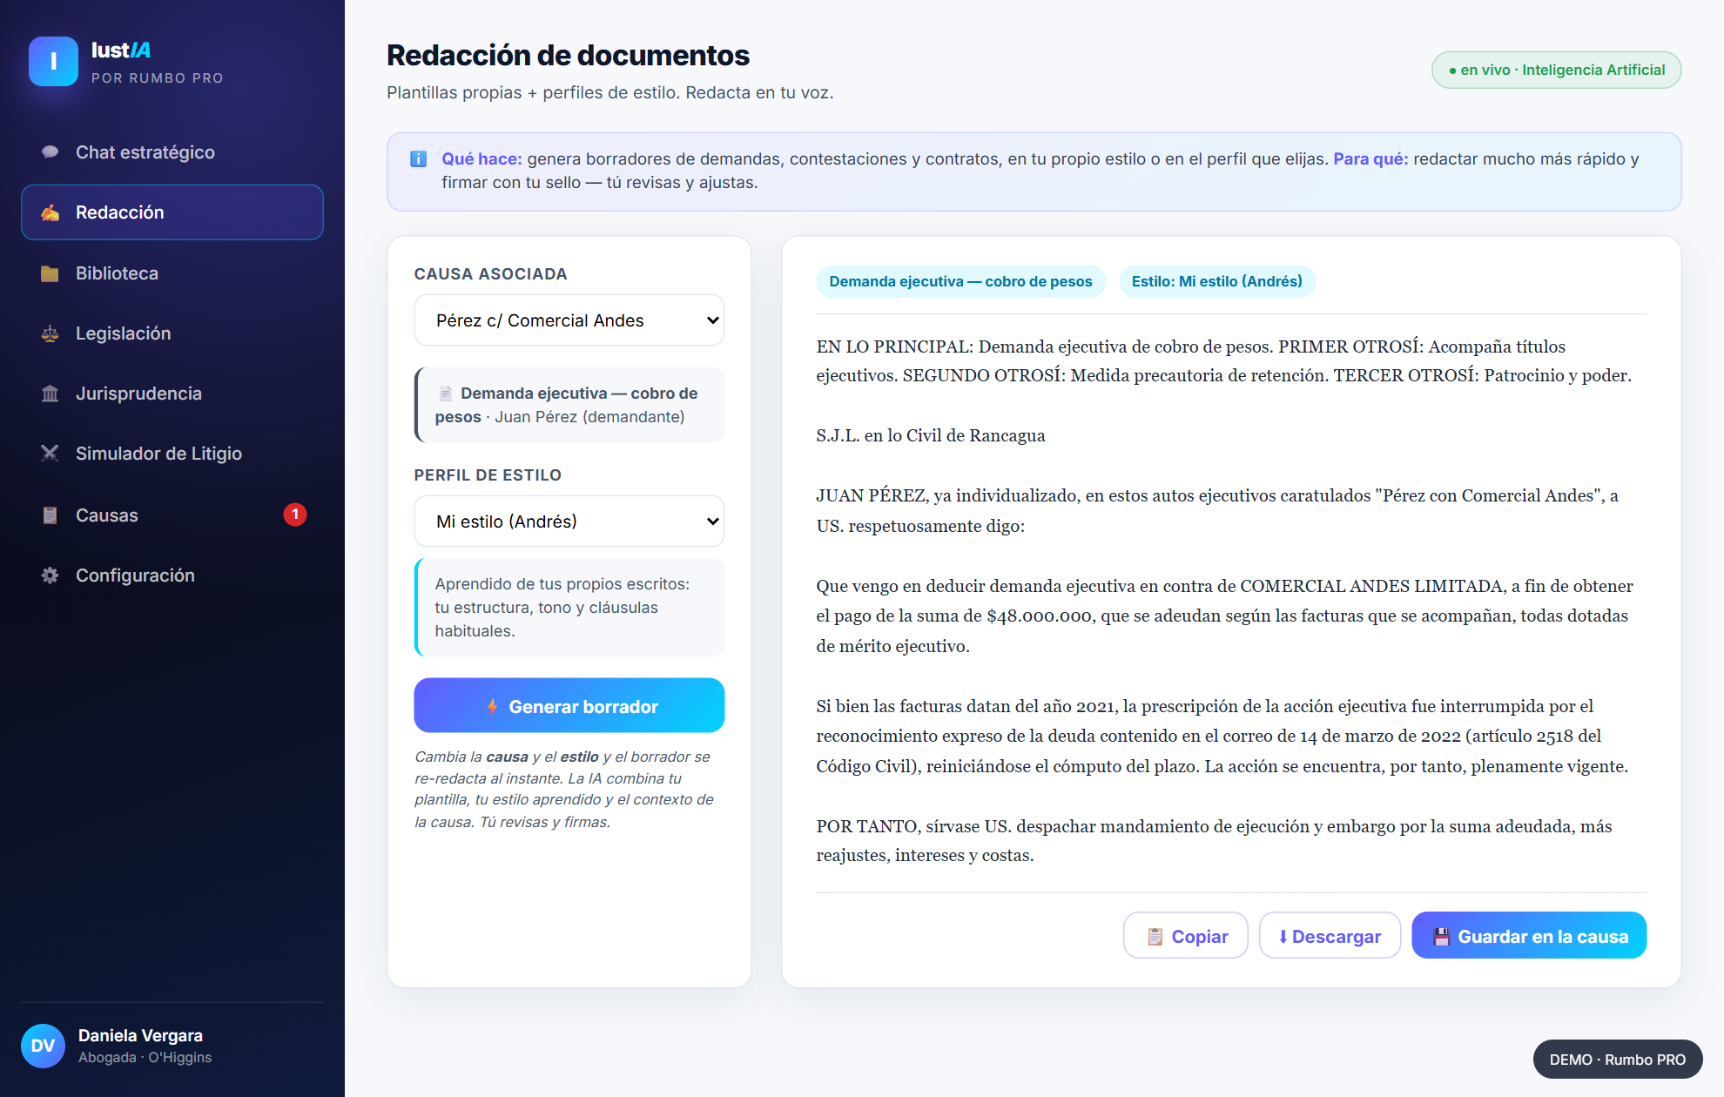Click the DV user avatar
Screen dimensions: 1724x1097
point(44,1046)
